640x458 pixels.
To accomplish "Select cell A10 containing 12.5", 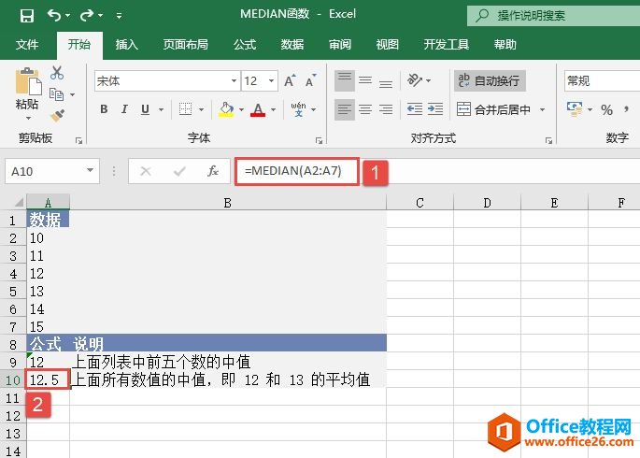I will pos(48,379).
